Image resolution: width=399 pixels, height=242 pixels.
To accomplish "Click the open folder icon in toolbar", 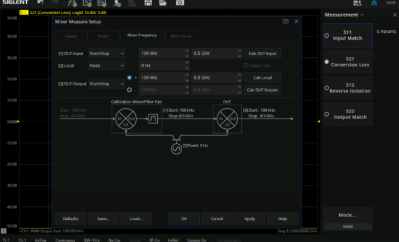I will tap(163, 3).
